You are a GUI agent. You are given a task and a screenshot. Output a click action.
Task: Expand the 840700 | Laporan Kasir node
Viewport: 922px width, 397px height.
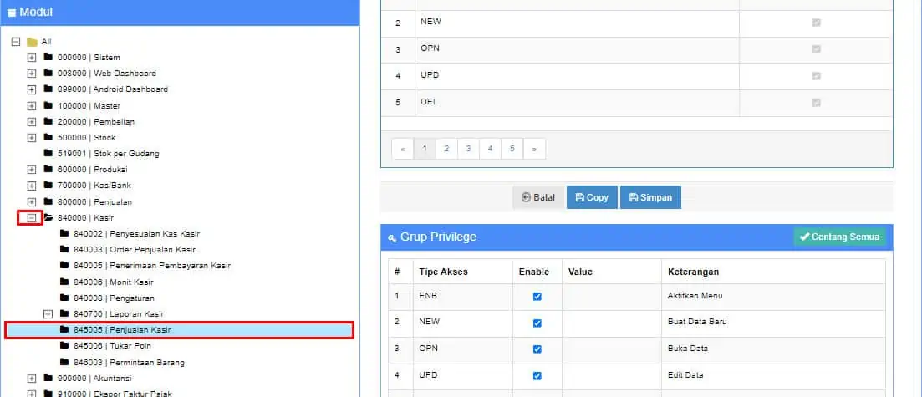(48, 314)
